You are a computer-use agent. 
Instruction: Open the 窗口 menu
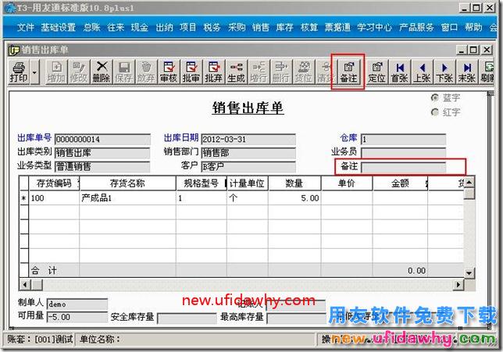click(449, 27)
